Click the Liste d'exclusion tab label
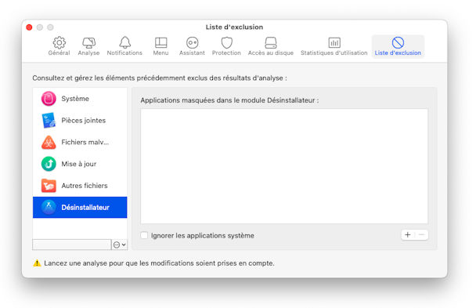This screenshot has height=308, width=476. [398, 53]
